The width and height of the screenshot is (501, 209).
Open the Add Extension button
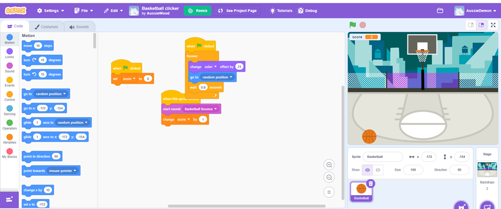(x=9, y=199)
